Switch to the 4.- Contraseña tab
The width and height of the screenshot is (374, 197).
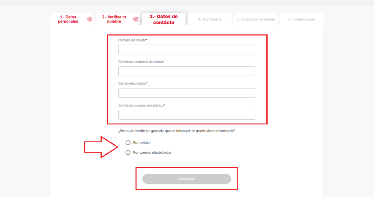tap(210, 19)
